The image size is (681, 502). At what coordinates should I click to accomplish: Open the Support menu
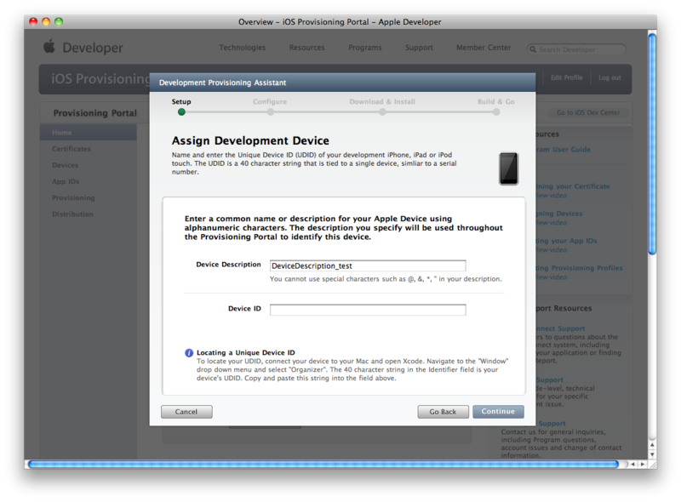pos(419,48)
